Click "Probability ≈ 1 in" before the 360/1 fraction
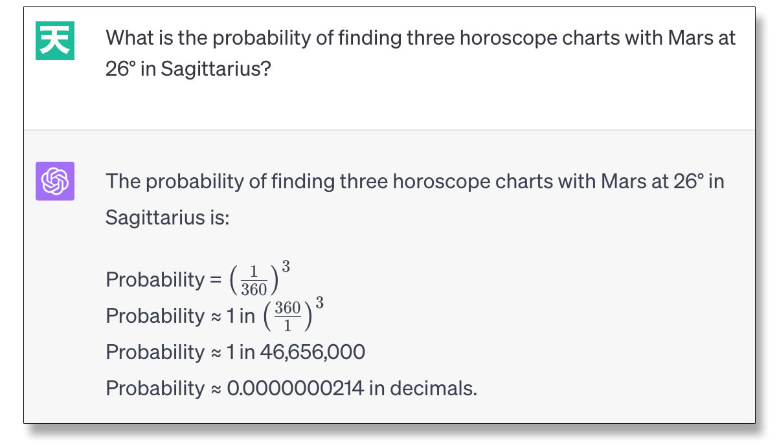 [x=181, y=316]
